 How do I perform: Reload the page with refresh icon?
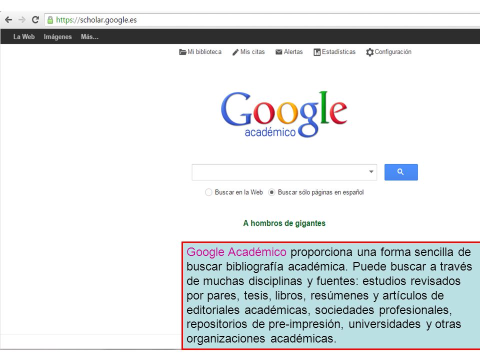click(35, 20)
